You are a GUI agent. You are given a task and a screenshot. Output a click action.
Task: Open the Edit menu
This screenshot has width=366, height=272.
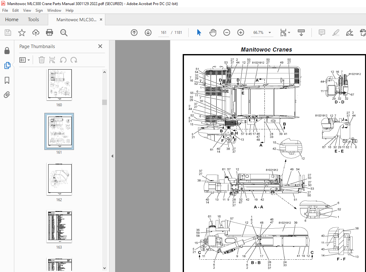click(16, 10)
